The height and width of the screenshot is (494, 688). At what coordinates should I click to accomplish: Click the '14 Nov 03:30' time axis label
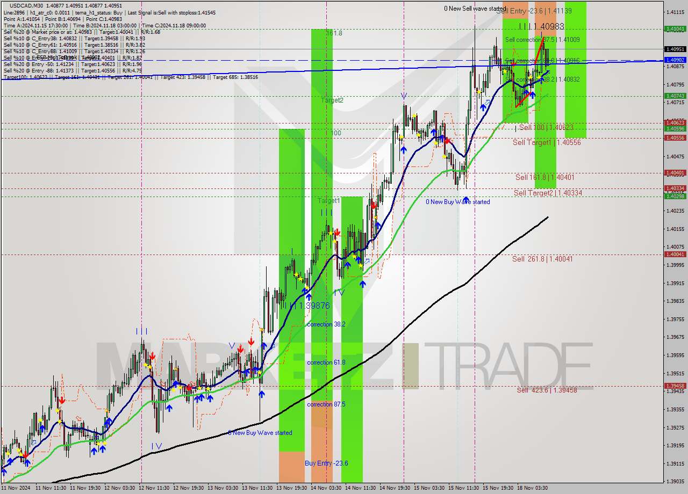[x=326, y=488]
